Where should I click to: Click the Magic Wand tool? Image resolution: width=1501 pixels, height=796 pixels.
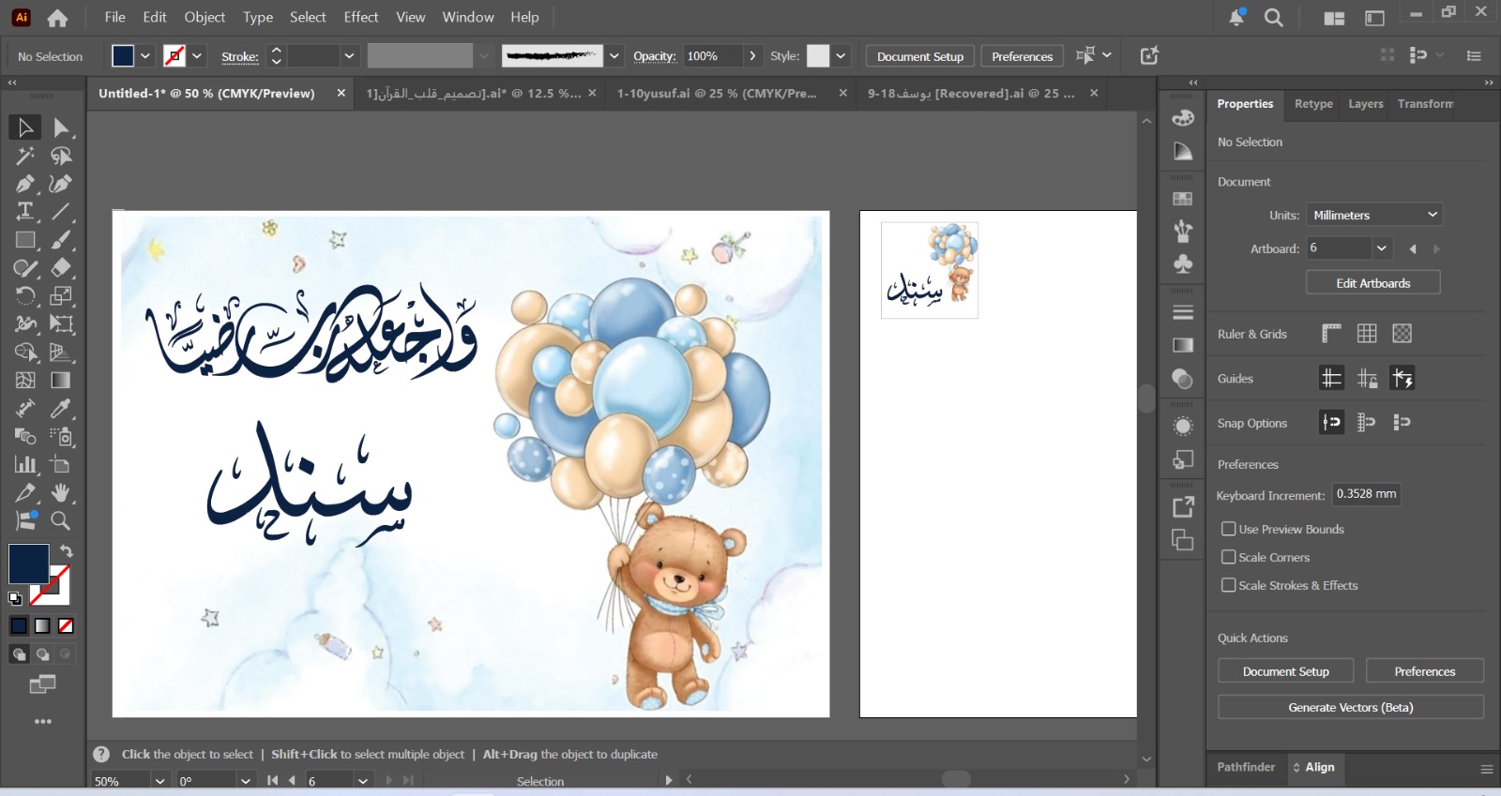25,156
